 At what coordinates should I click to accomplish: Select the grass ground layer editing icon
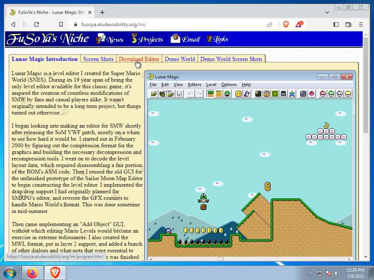pos(210,94)
